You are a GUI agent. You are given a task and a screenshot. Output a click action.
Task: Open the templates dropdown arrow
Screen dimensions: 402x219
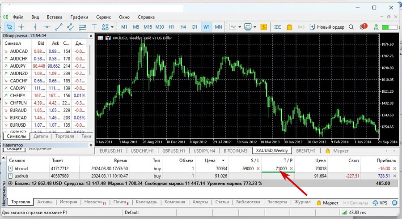[254, 27]
